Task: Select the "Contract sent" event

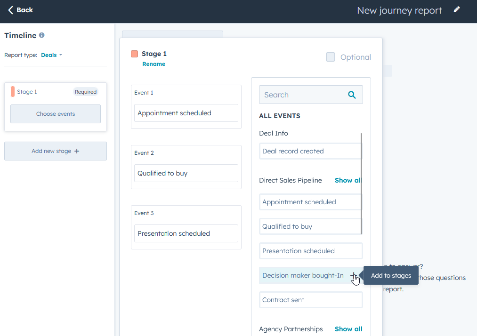Action: click(x=310, y=300)
